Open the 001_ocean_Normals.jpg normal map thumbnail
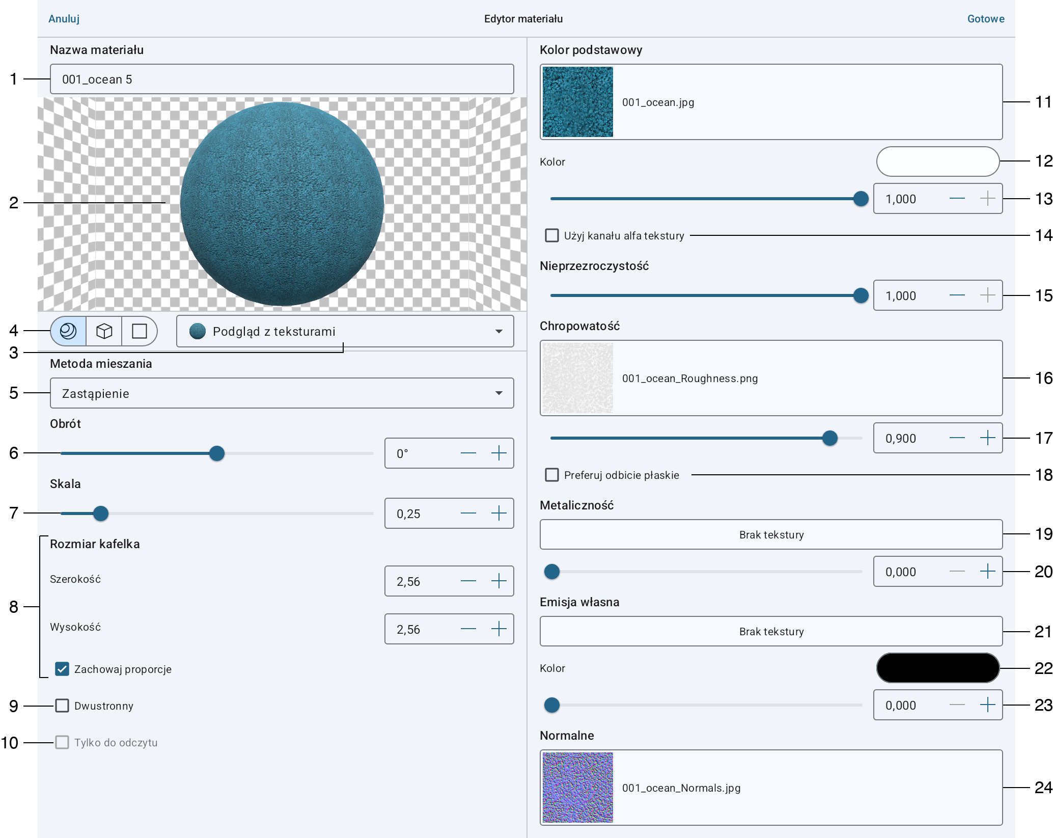1053x838 pixels. pyautogui.click(x=577, y=788)
